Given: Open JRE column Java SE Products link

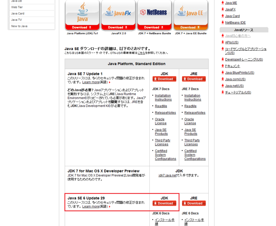Looking at the screenshot, I should (x=191, y=132).
